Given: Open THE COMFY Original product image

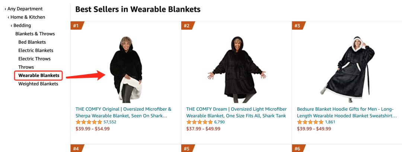Looking at the screenshot, I should 125,69.
